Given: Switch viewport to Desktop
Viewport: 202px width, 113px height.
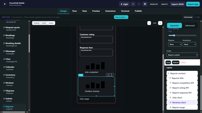Looking at the screenshot, I should click(36, 23).
